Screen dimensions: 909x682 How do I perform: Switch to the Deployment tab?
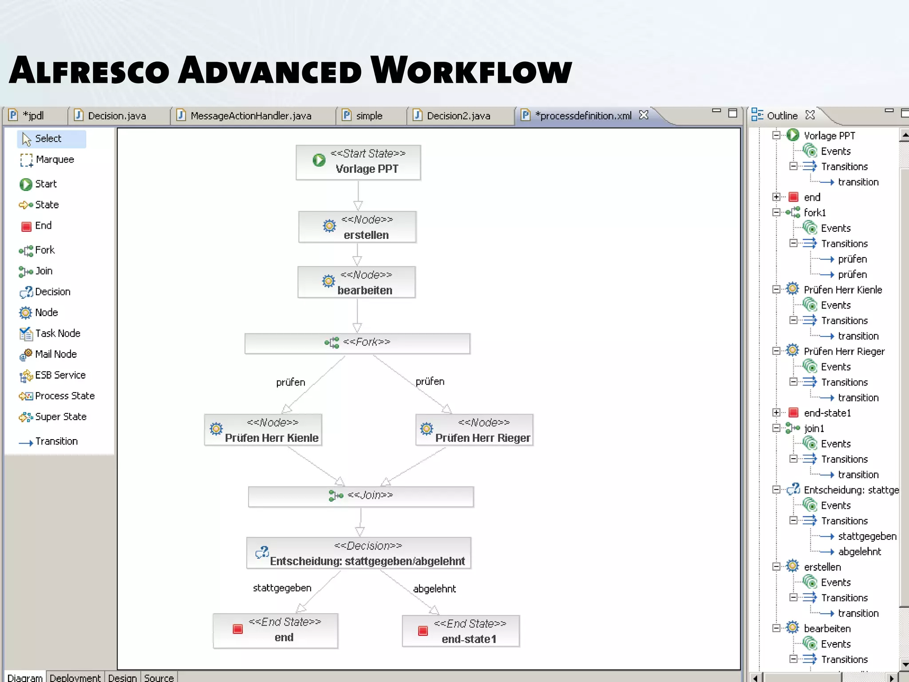coord(75,678)
